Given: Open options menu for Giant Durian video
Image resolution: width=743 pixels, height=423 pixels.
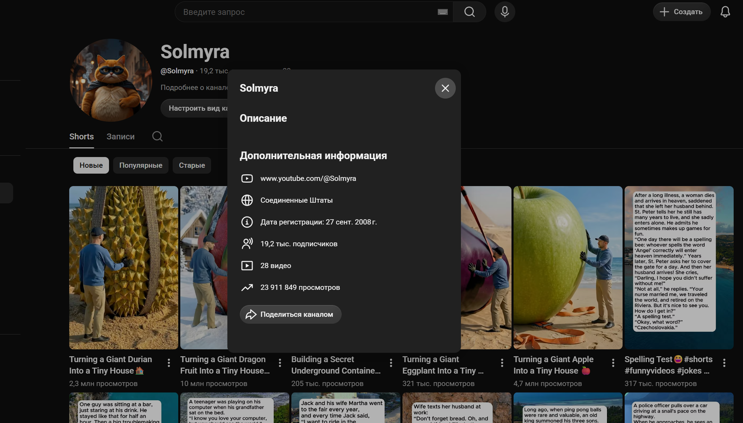Looking at the screenshot, I should [169, 363].
